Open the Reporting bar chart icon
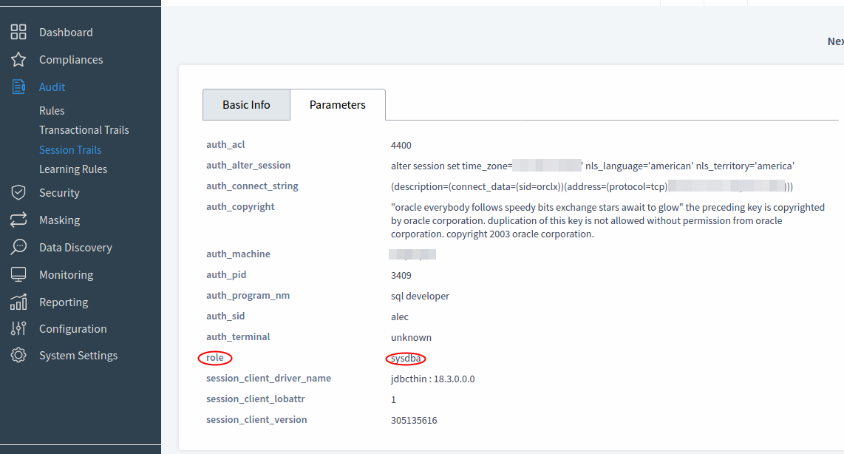 tap(20, 302)
